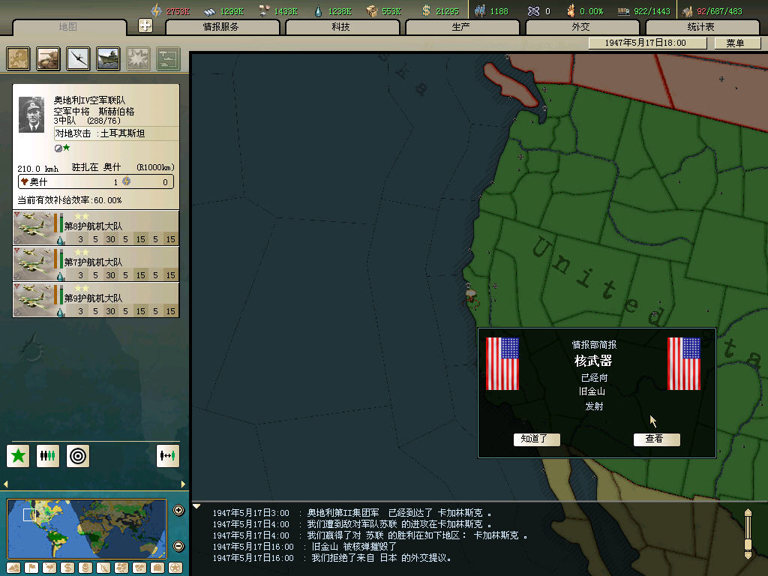This screenshot has height=576, width=768.
Task: Open the 情报服务 intelligence tab
Action: point(222,27)
